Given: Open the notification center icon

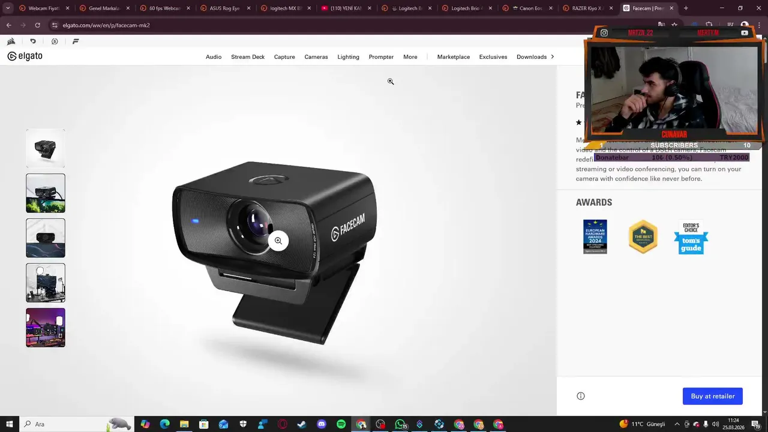Looking at the screenshot, I should (755, 424).
